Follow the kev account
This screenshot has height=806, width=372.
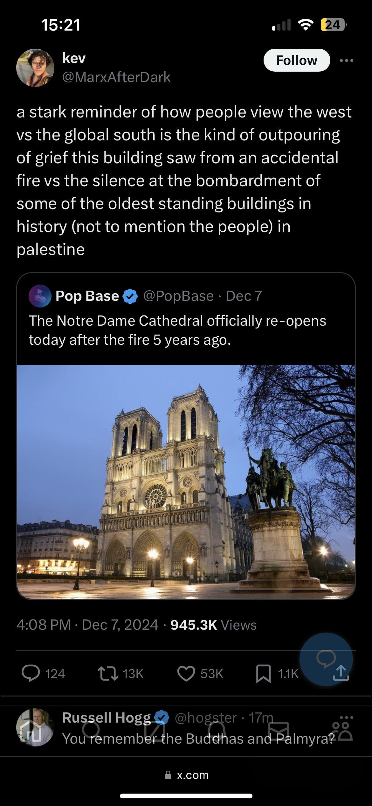tap(297, 60)
